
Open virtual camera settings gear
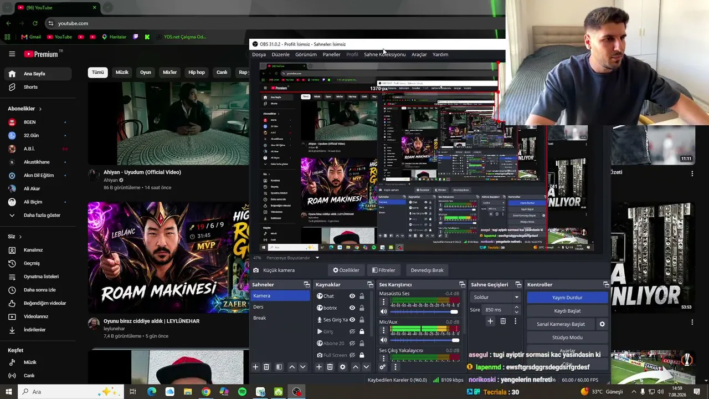click(602, 324)
